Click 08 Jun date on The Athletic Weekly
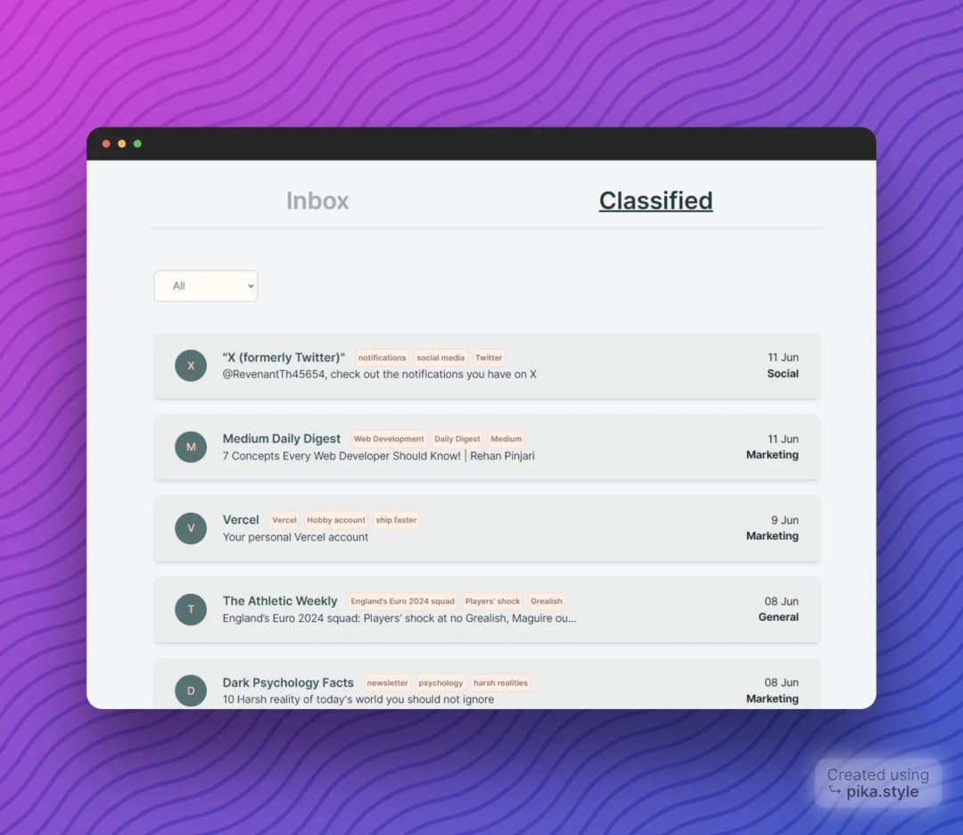This screenshot has height=835, width=963. point(781,601)
